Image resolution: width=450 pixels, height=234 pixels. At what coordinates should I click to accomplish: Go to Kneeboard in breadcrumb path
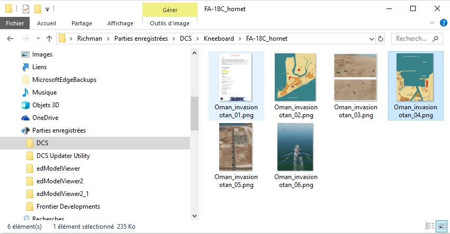click(x=219, y=39)
